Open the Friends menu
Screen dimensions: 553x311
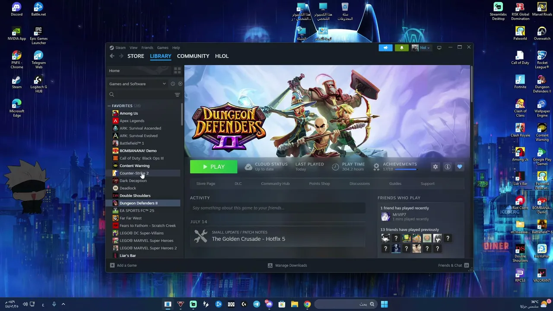point(147,48)
